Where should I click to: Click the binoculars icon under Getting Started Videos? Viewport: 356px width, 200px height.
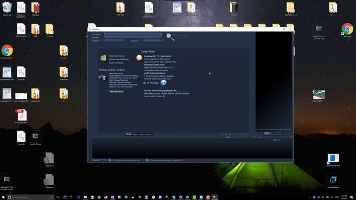coord(102,78)
